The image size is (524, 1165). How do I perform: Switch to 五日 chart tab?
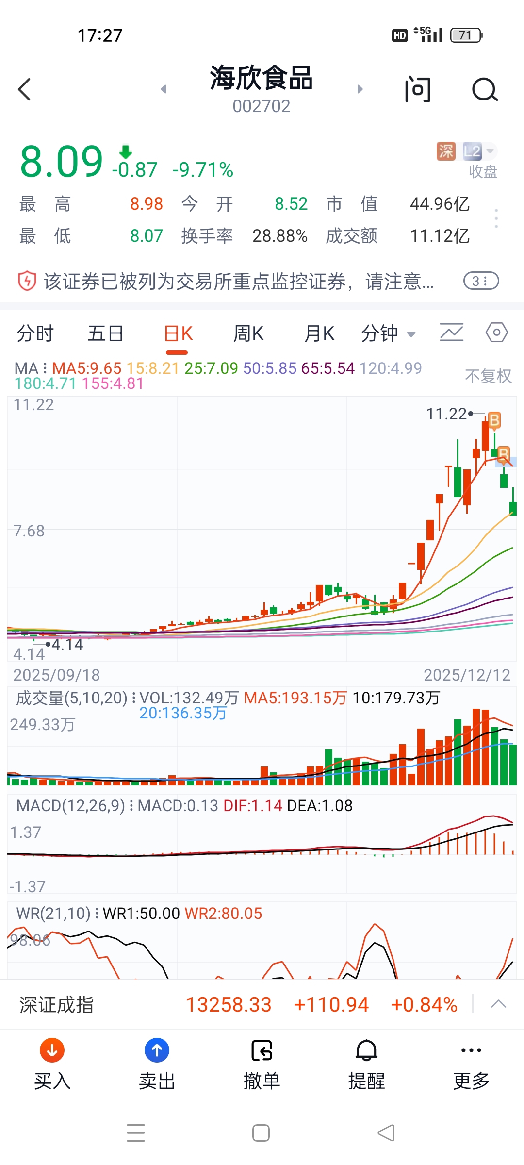[x=105, y=333]
